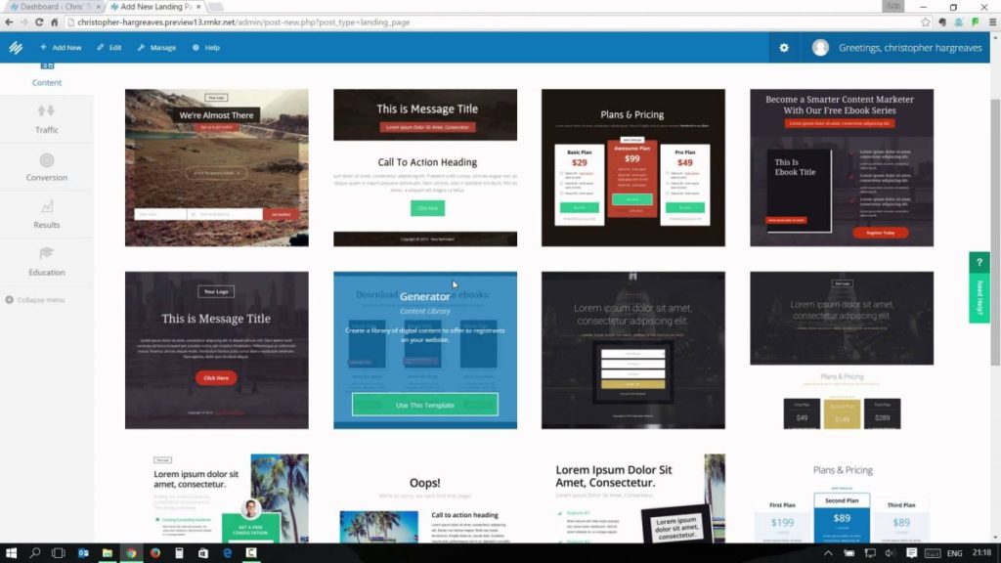Open the volume control in tray
The width and height of the screenshot is (1001, 563).
click(890, 553)
